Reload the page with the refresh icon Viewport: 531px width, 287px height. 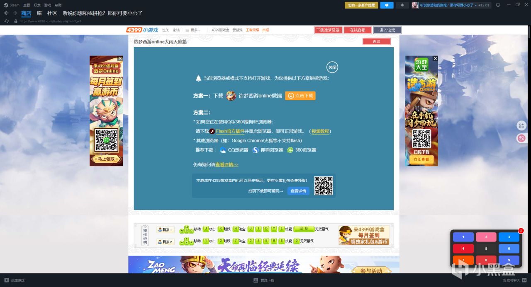pyautogui.click(x=6, y=21)
